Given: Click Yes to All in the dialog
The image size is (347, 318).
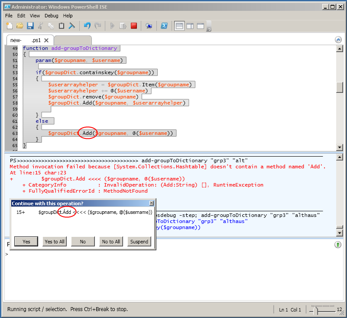Looking at the screenshot, I should click(x=55, y=242).
